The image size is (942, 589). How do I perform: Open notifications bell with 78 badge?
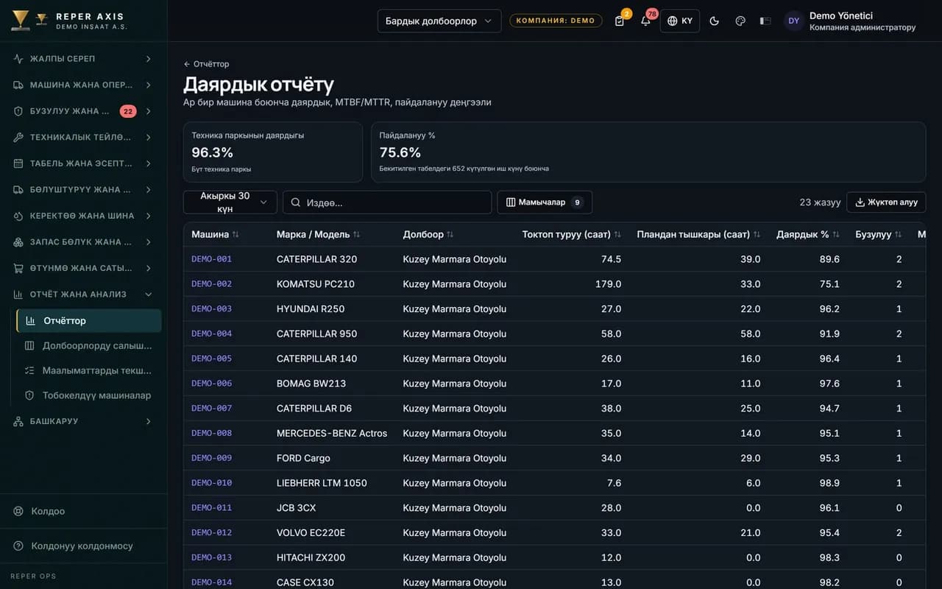645,21
